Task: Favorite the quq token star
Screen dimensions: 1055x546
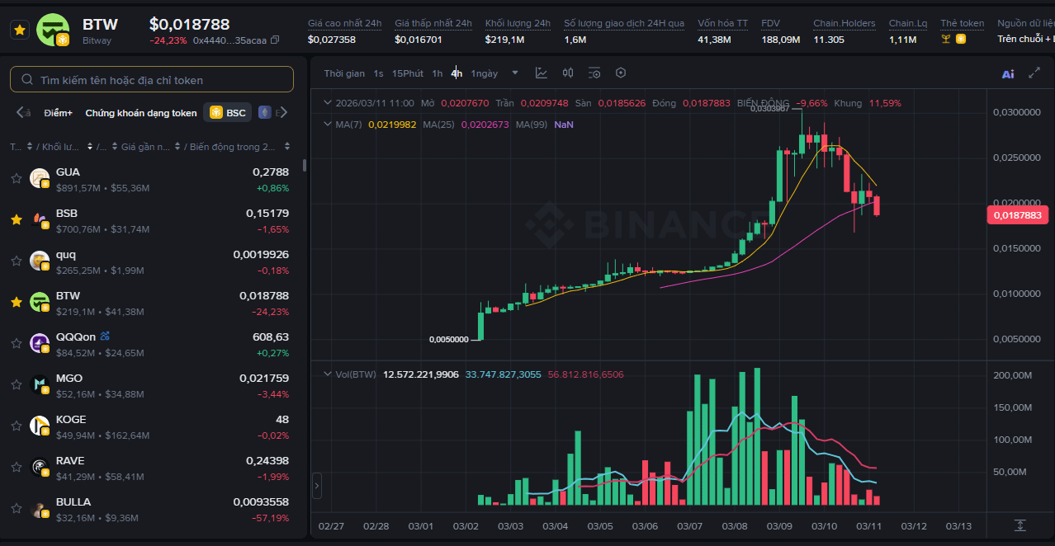Action: [16, 261]
